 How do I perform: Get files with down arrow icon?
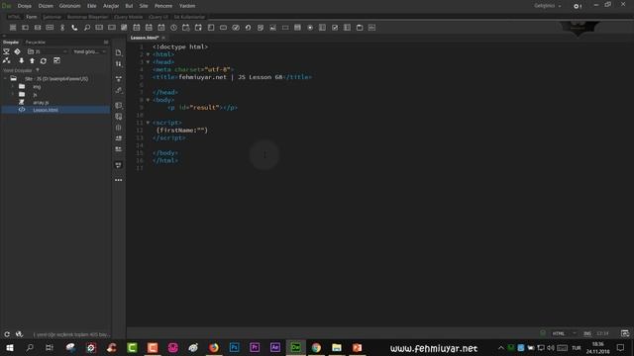point(22,60)
